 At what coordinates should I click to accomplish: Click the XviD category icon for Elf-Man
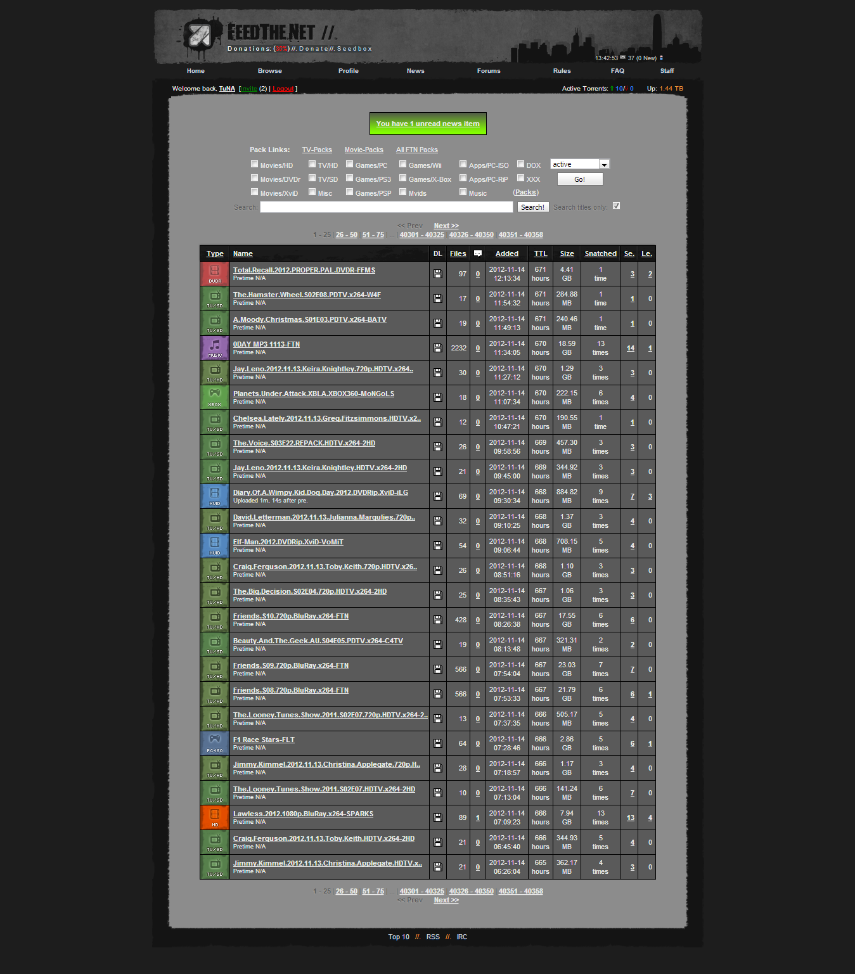(215, 546)
